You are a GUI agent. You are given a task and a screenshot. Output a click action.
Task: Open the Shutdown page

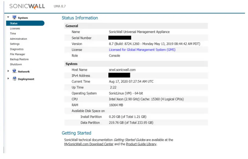click(x=16, y=64)
